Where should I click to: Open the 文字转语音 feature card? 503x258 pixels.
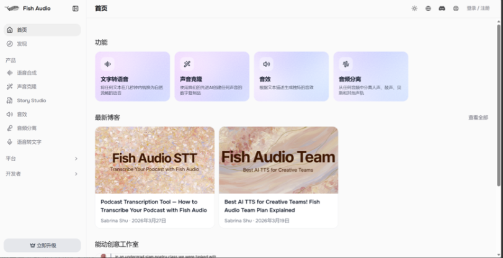pos(133,76)
